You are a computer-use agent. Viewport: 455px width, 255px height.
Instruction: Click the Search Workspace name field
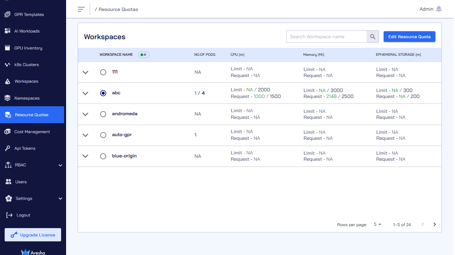(326, 37)
